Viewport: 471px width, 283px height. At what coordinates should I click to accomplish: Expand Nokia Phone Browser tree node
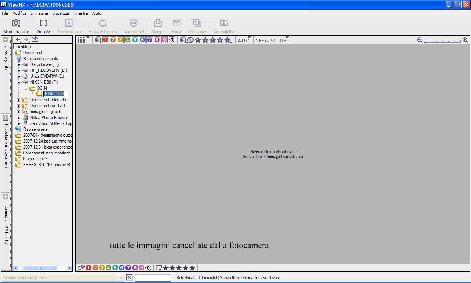(18, 118)
